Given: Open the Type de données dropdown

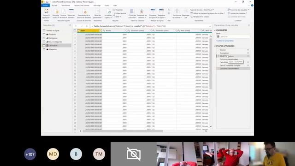Looking at the screenshot, I should point(202,10).
